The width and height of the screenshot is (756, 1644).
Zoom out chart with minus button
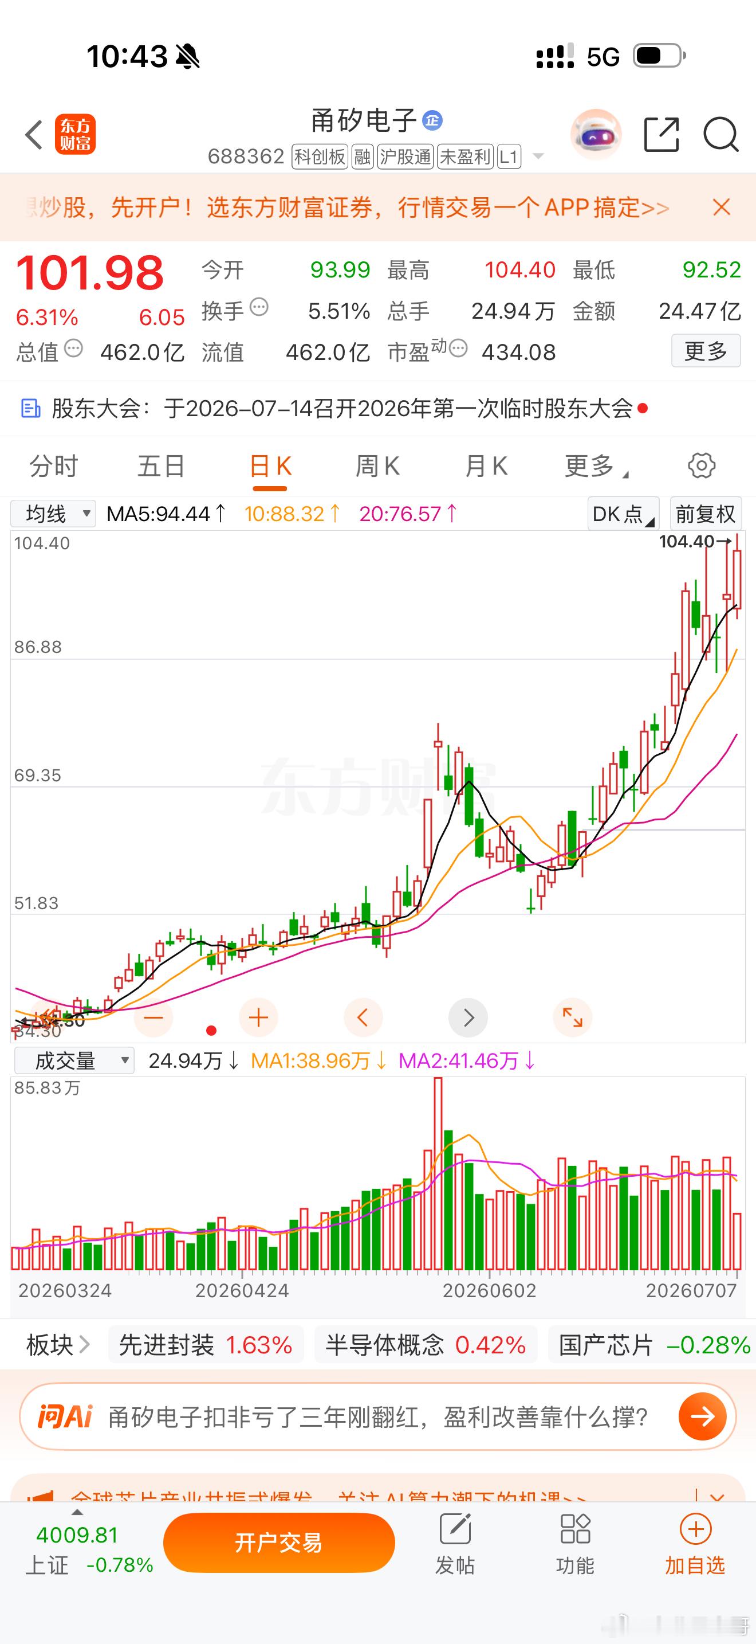[x=153, y=1017]
